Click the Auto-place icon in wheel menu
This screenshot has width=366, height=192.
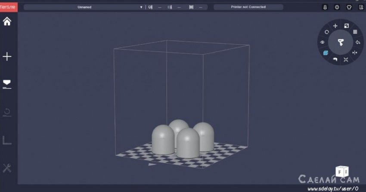[x=346, y=59]
